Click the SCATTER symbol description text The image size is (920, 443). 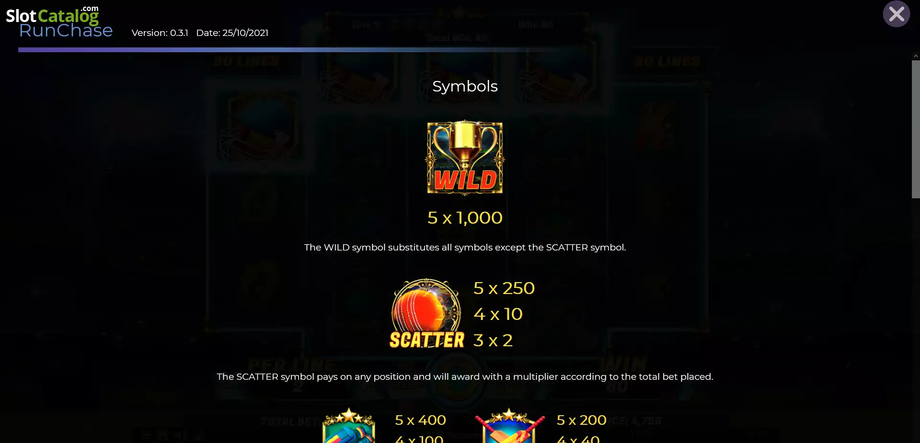[465, 377]
